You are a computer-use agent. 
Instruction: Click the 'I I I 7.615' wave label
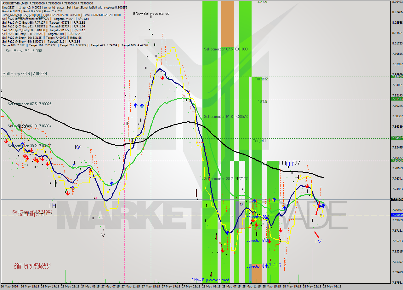point(271,265)
